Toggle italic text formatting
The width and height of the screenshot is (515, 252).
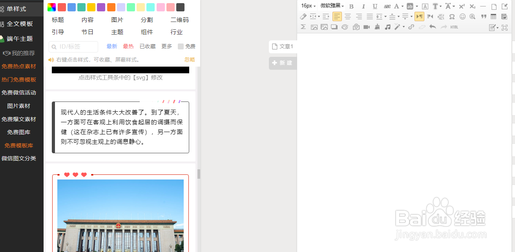click(x=363, y=6)
